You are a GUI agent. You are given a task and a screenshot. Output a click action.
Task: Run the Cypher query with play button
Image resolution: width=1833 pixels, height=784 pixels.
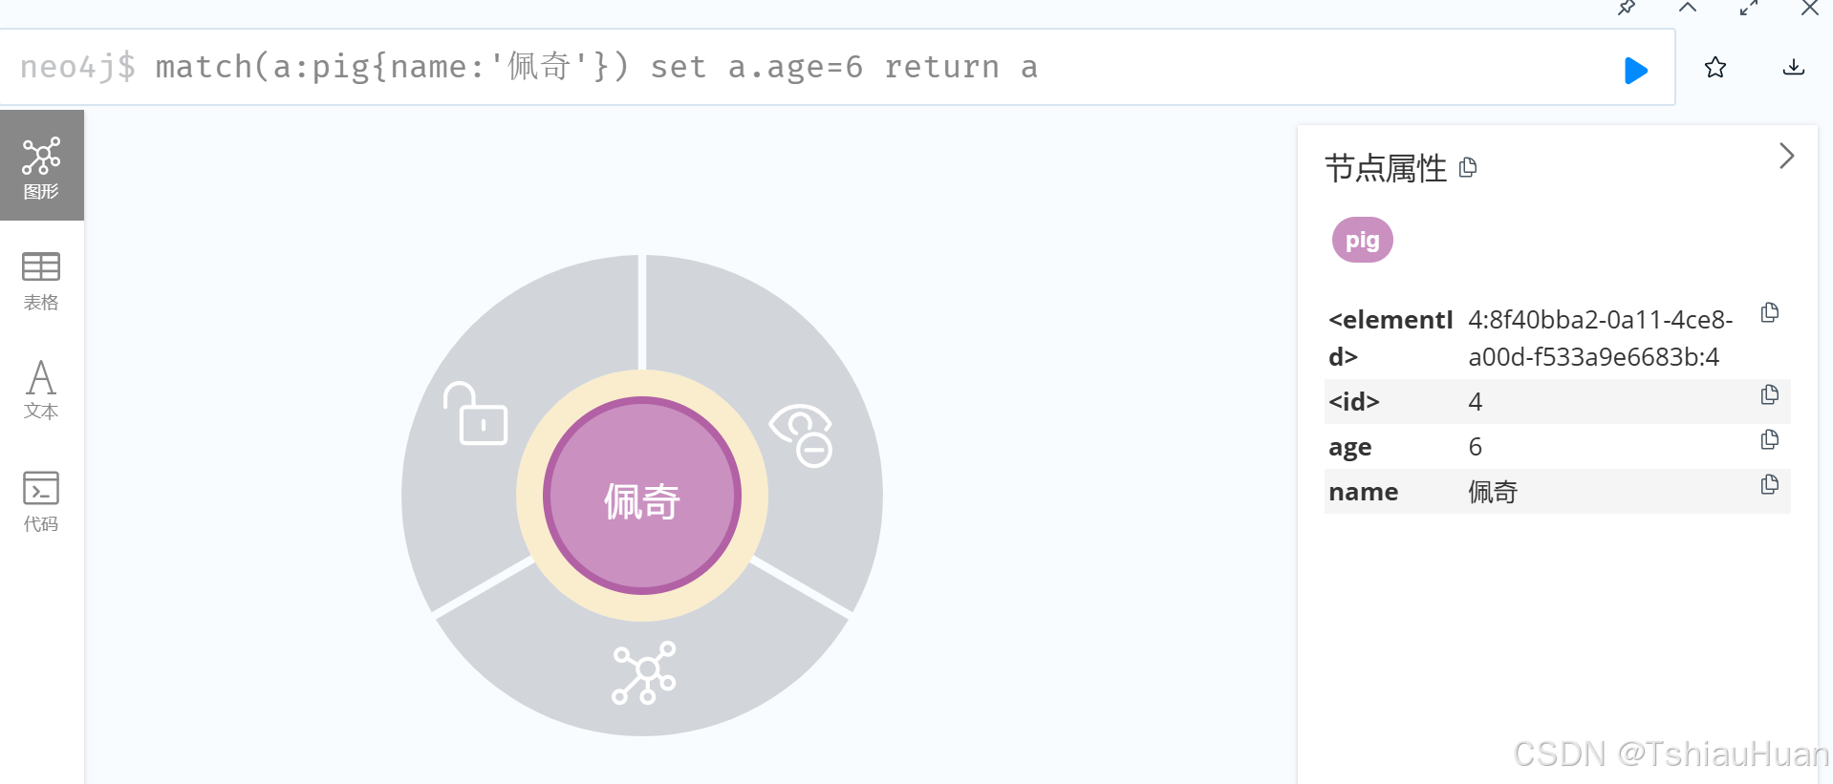(1635, 70)
